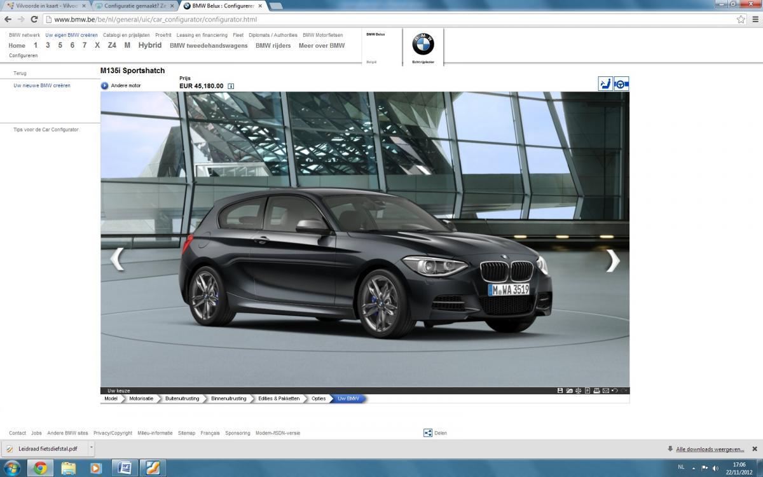The height and width of the screenshot is (477, 763).
Task: Click the NL language indicator
Action: tap(682, 467)
